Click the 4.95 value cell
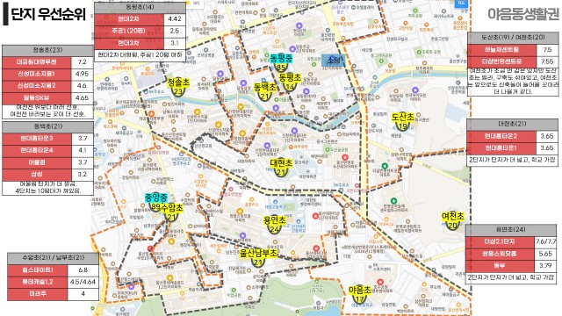Image resolution: width=562 pixels, height=316 pixels. click(82, 74)
